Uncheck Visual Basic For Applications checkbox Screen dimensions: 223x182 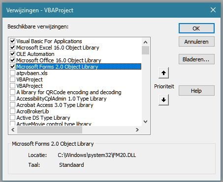click(12, 41)
